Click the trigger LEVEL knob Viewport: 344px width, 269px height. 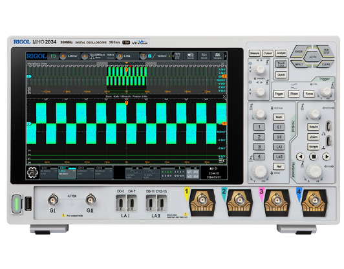pos(326,91)
